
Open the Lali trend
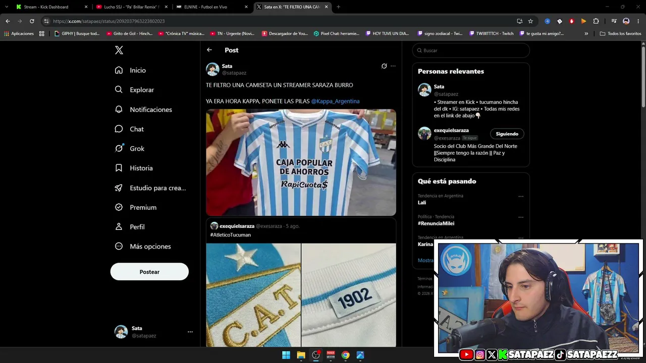point(422,203)
